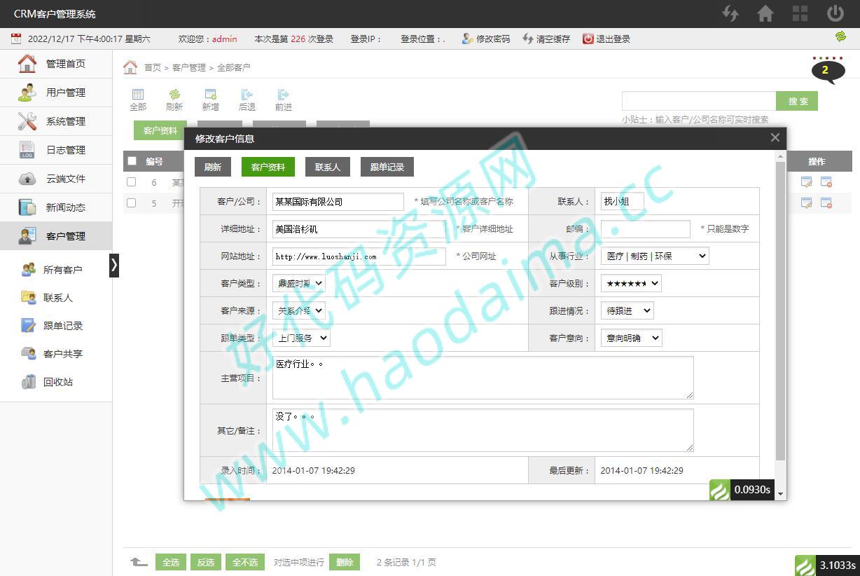Switch to dialog 客户资料 tab
This screenshot has height=576, width=860.
click(268, 167)
